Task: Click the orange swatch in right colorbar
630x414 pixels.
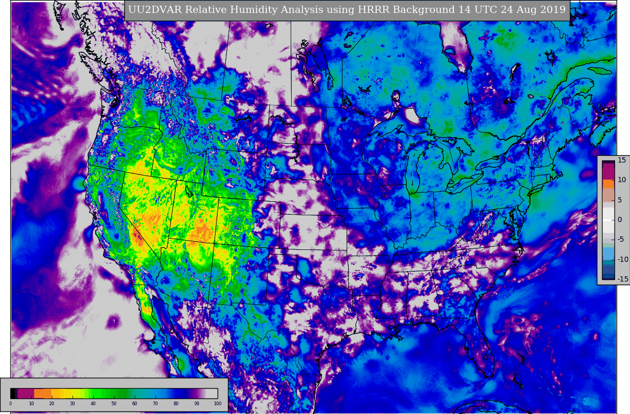Action: 608,184
